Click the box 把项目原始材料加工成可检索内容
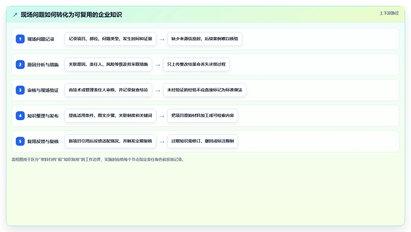Image resolution: width=411 pixels, height=232 pixels. [203, 116]
